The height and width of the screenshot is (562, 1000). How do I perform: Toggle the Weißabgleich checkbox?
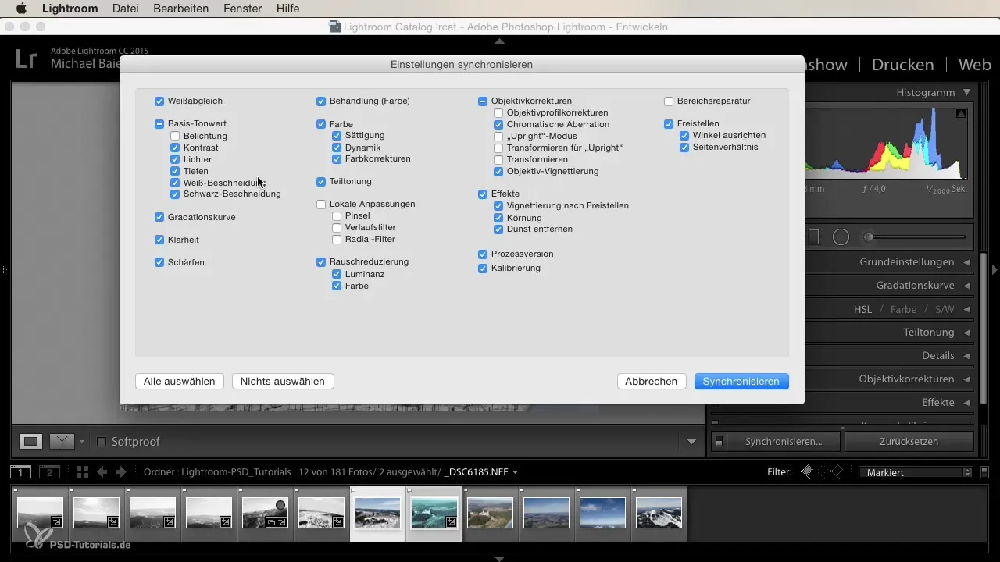click(x=159, y=101)
